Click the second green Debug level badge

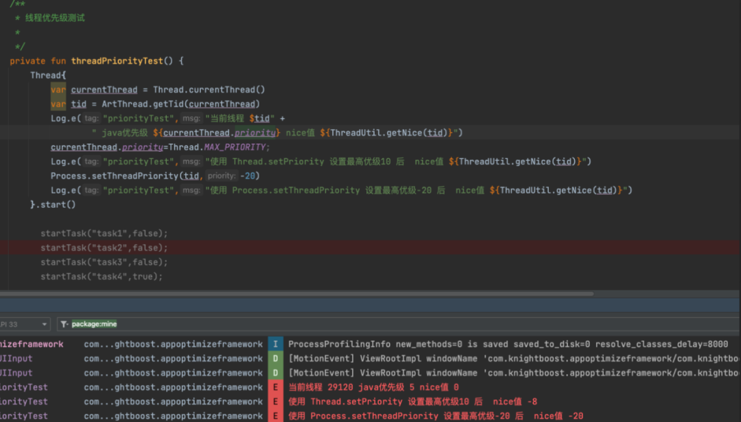click(x=274, y=373)
